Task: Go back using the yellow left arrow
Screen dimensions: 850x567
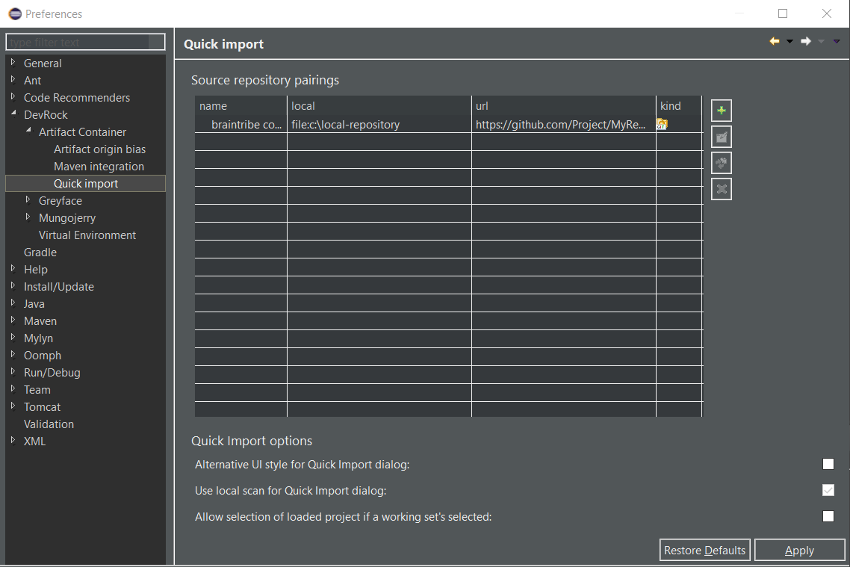Action: (x=775, y=41)
